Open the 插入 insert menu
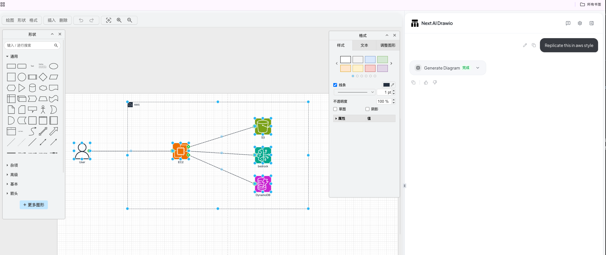The image size is (606, 255). [x=51, y=20]
